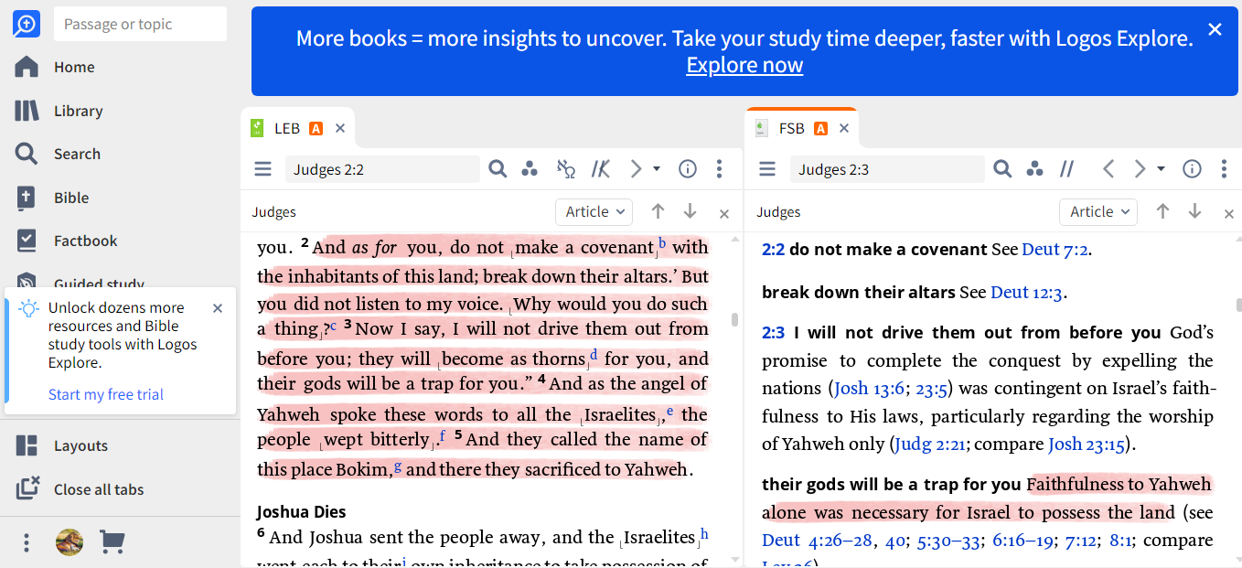Screen dimensions: 1242x568
Task: Search inside the LEB resource
Action: 498,168
